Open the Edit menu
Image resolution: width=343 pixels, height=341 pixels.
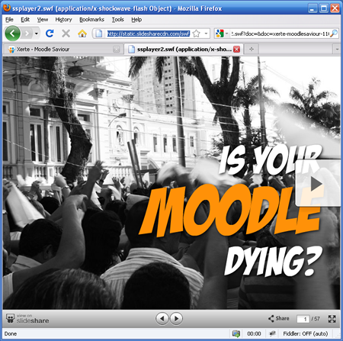click(x=25, y=20)
